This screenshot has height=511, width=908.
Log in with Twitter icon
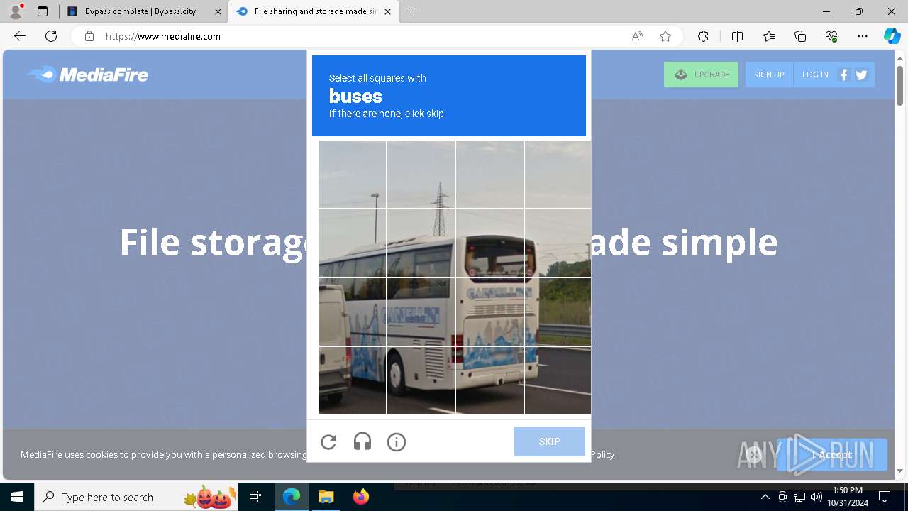pos(862,75)
